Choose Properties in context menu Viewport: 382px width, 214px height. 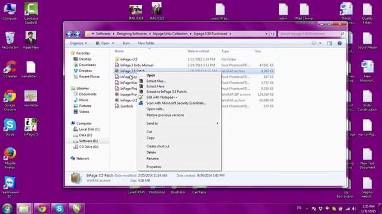point(179,167)
